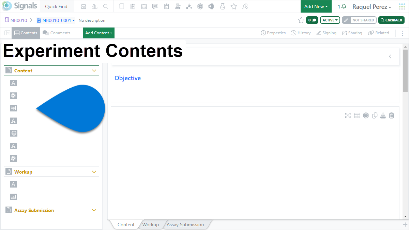Copy the section using the duplicate pages icon

point(375,116)
